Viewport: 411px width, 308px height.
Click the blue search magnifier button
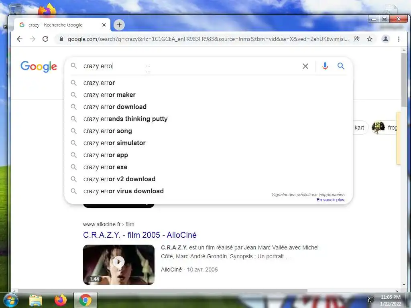coord(341,66)
